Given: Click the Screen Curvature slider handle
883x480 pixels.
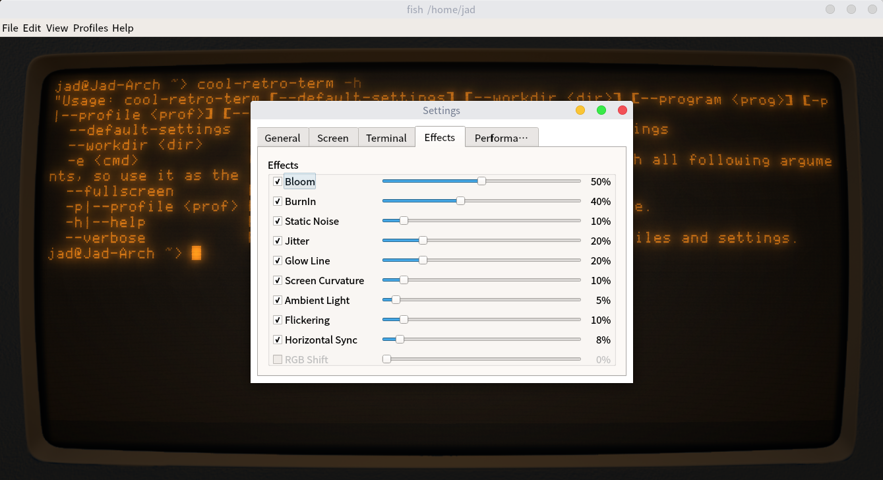Looking at the screenshot, I should click(x=404, y=280).
